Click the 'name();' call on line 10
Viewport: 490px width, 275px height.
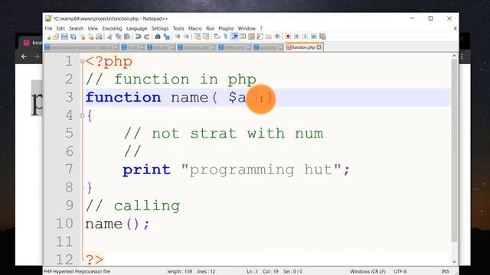point(117,224)
